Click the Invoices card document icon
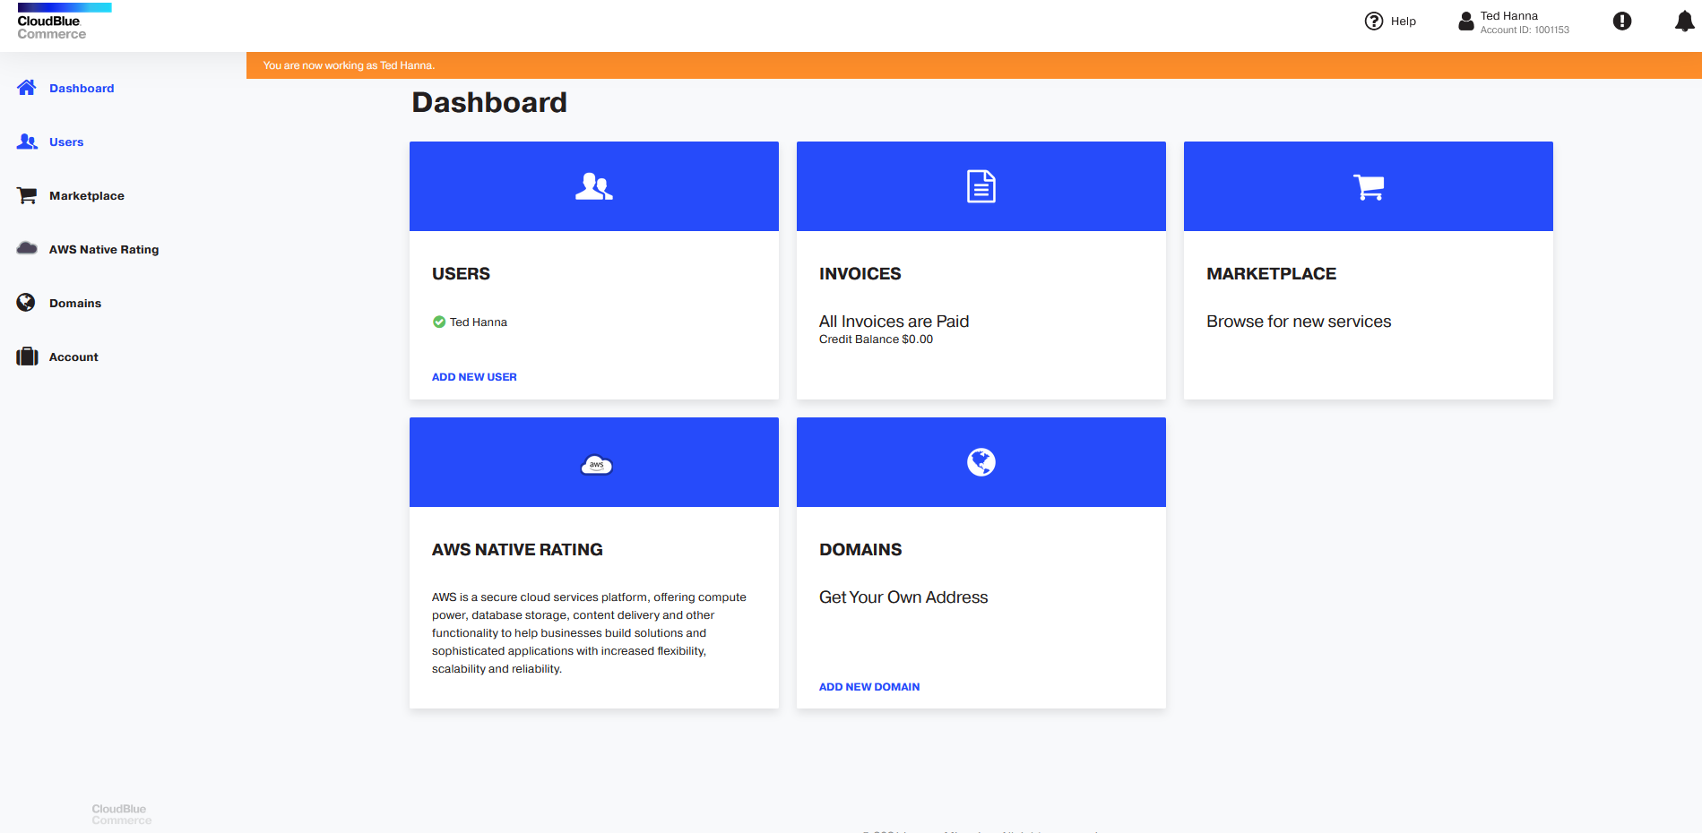 pos(981,186)
